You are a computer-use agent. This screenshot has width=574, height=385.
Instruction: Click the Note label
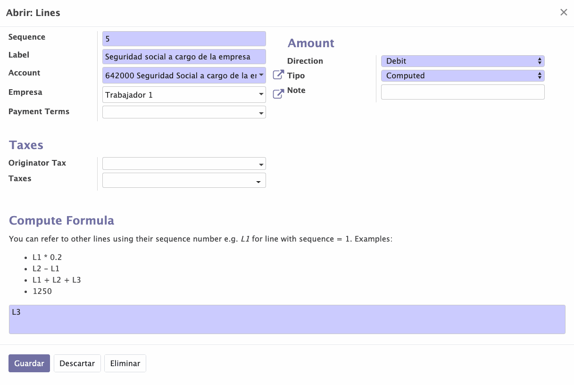click(296, 90)
